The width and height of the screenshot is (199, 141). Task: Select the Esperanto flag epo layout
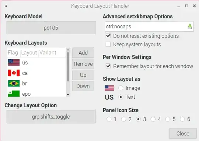[37, 94]
